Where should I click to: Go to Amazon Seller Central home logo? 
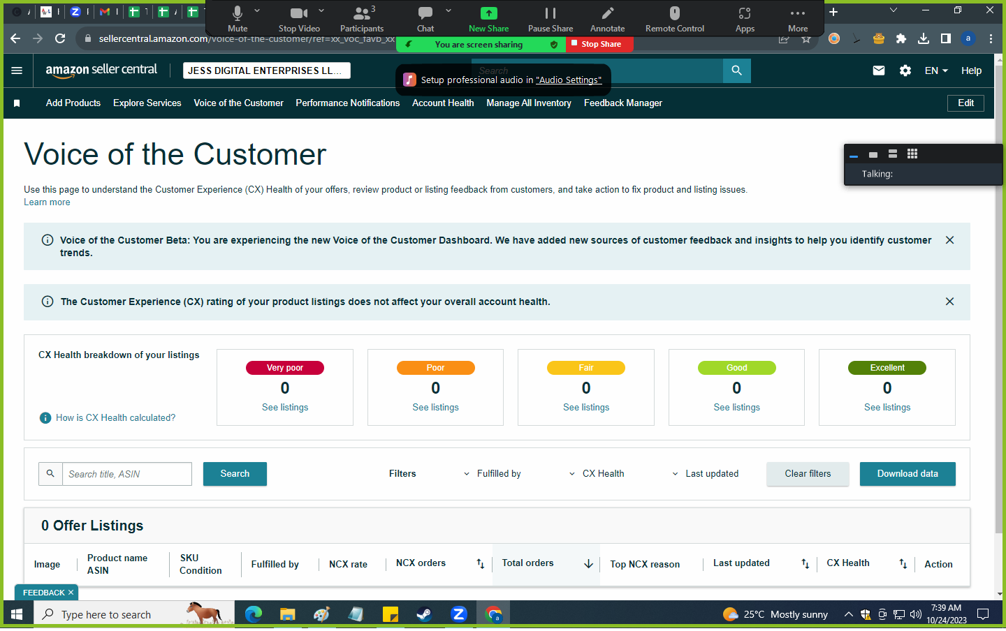tap(101, 70)
